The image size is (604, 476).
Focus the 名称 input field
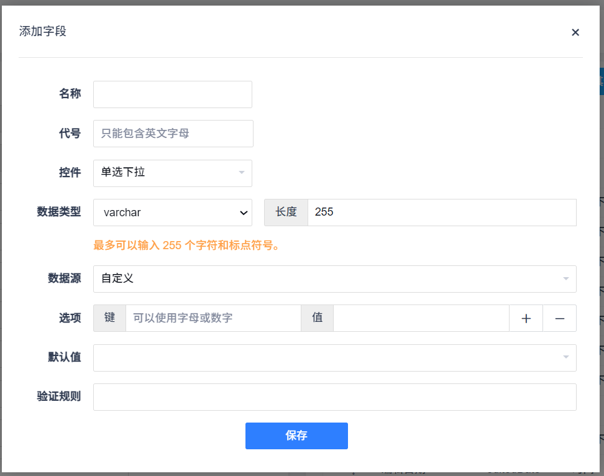coord(173,94)
